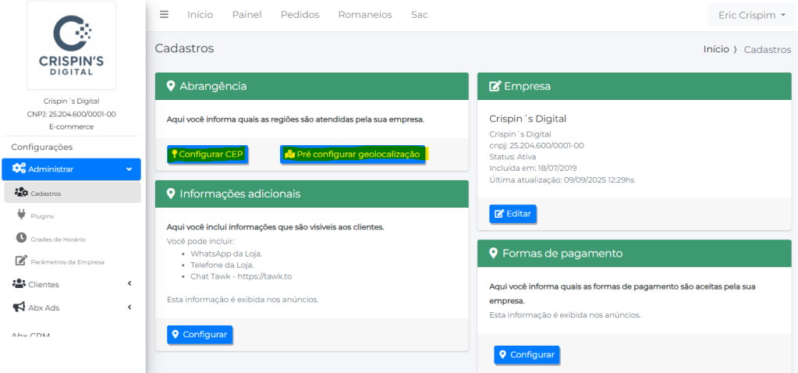798x373 pixels.
Task: Open the Sac navigation tab
Action: pyautogui.click(x=420, y=15)
